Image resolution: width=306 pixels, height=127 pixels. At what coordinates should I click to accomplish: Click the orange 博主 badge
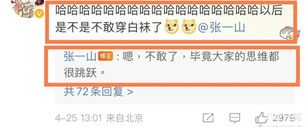pyautogui.click(x=105, y=56)
